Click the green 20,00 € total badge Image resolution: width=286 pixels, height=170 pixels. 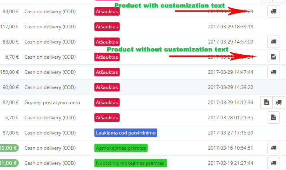(9, 148)
